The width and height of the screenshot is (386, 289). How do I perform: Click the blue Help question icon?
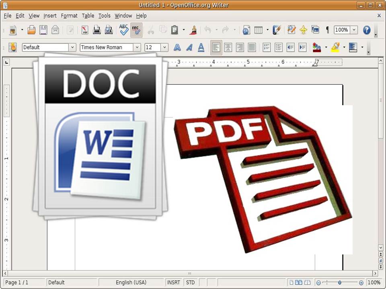pos(367,30)
